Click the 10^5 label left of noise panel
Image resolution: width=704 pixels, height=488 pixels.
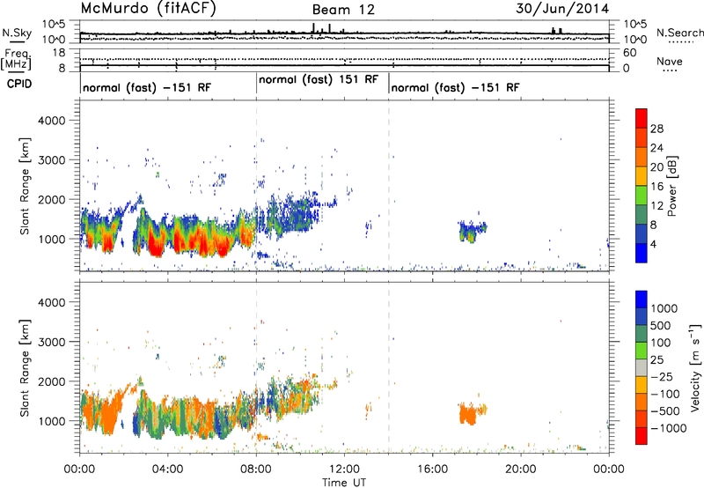pyautogui.click(x=54, y=25)
